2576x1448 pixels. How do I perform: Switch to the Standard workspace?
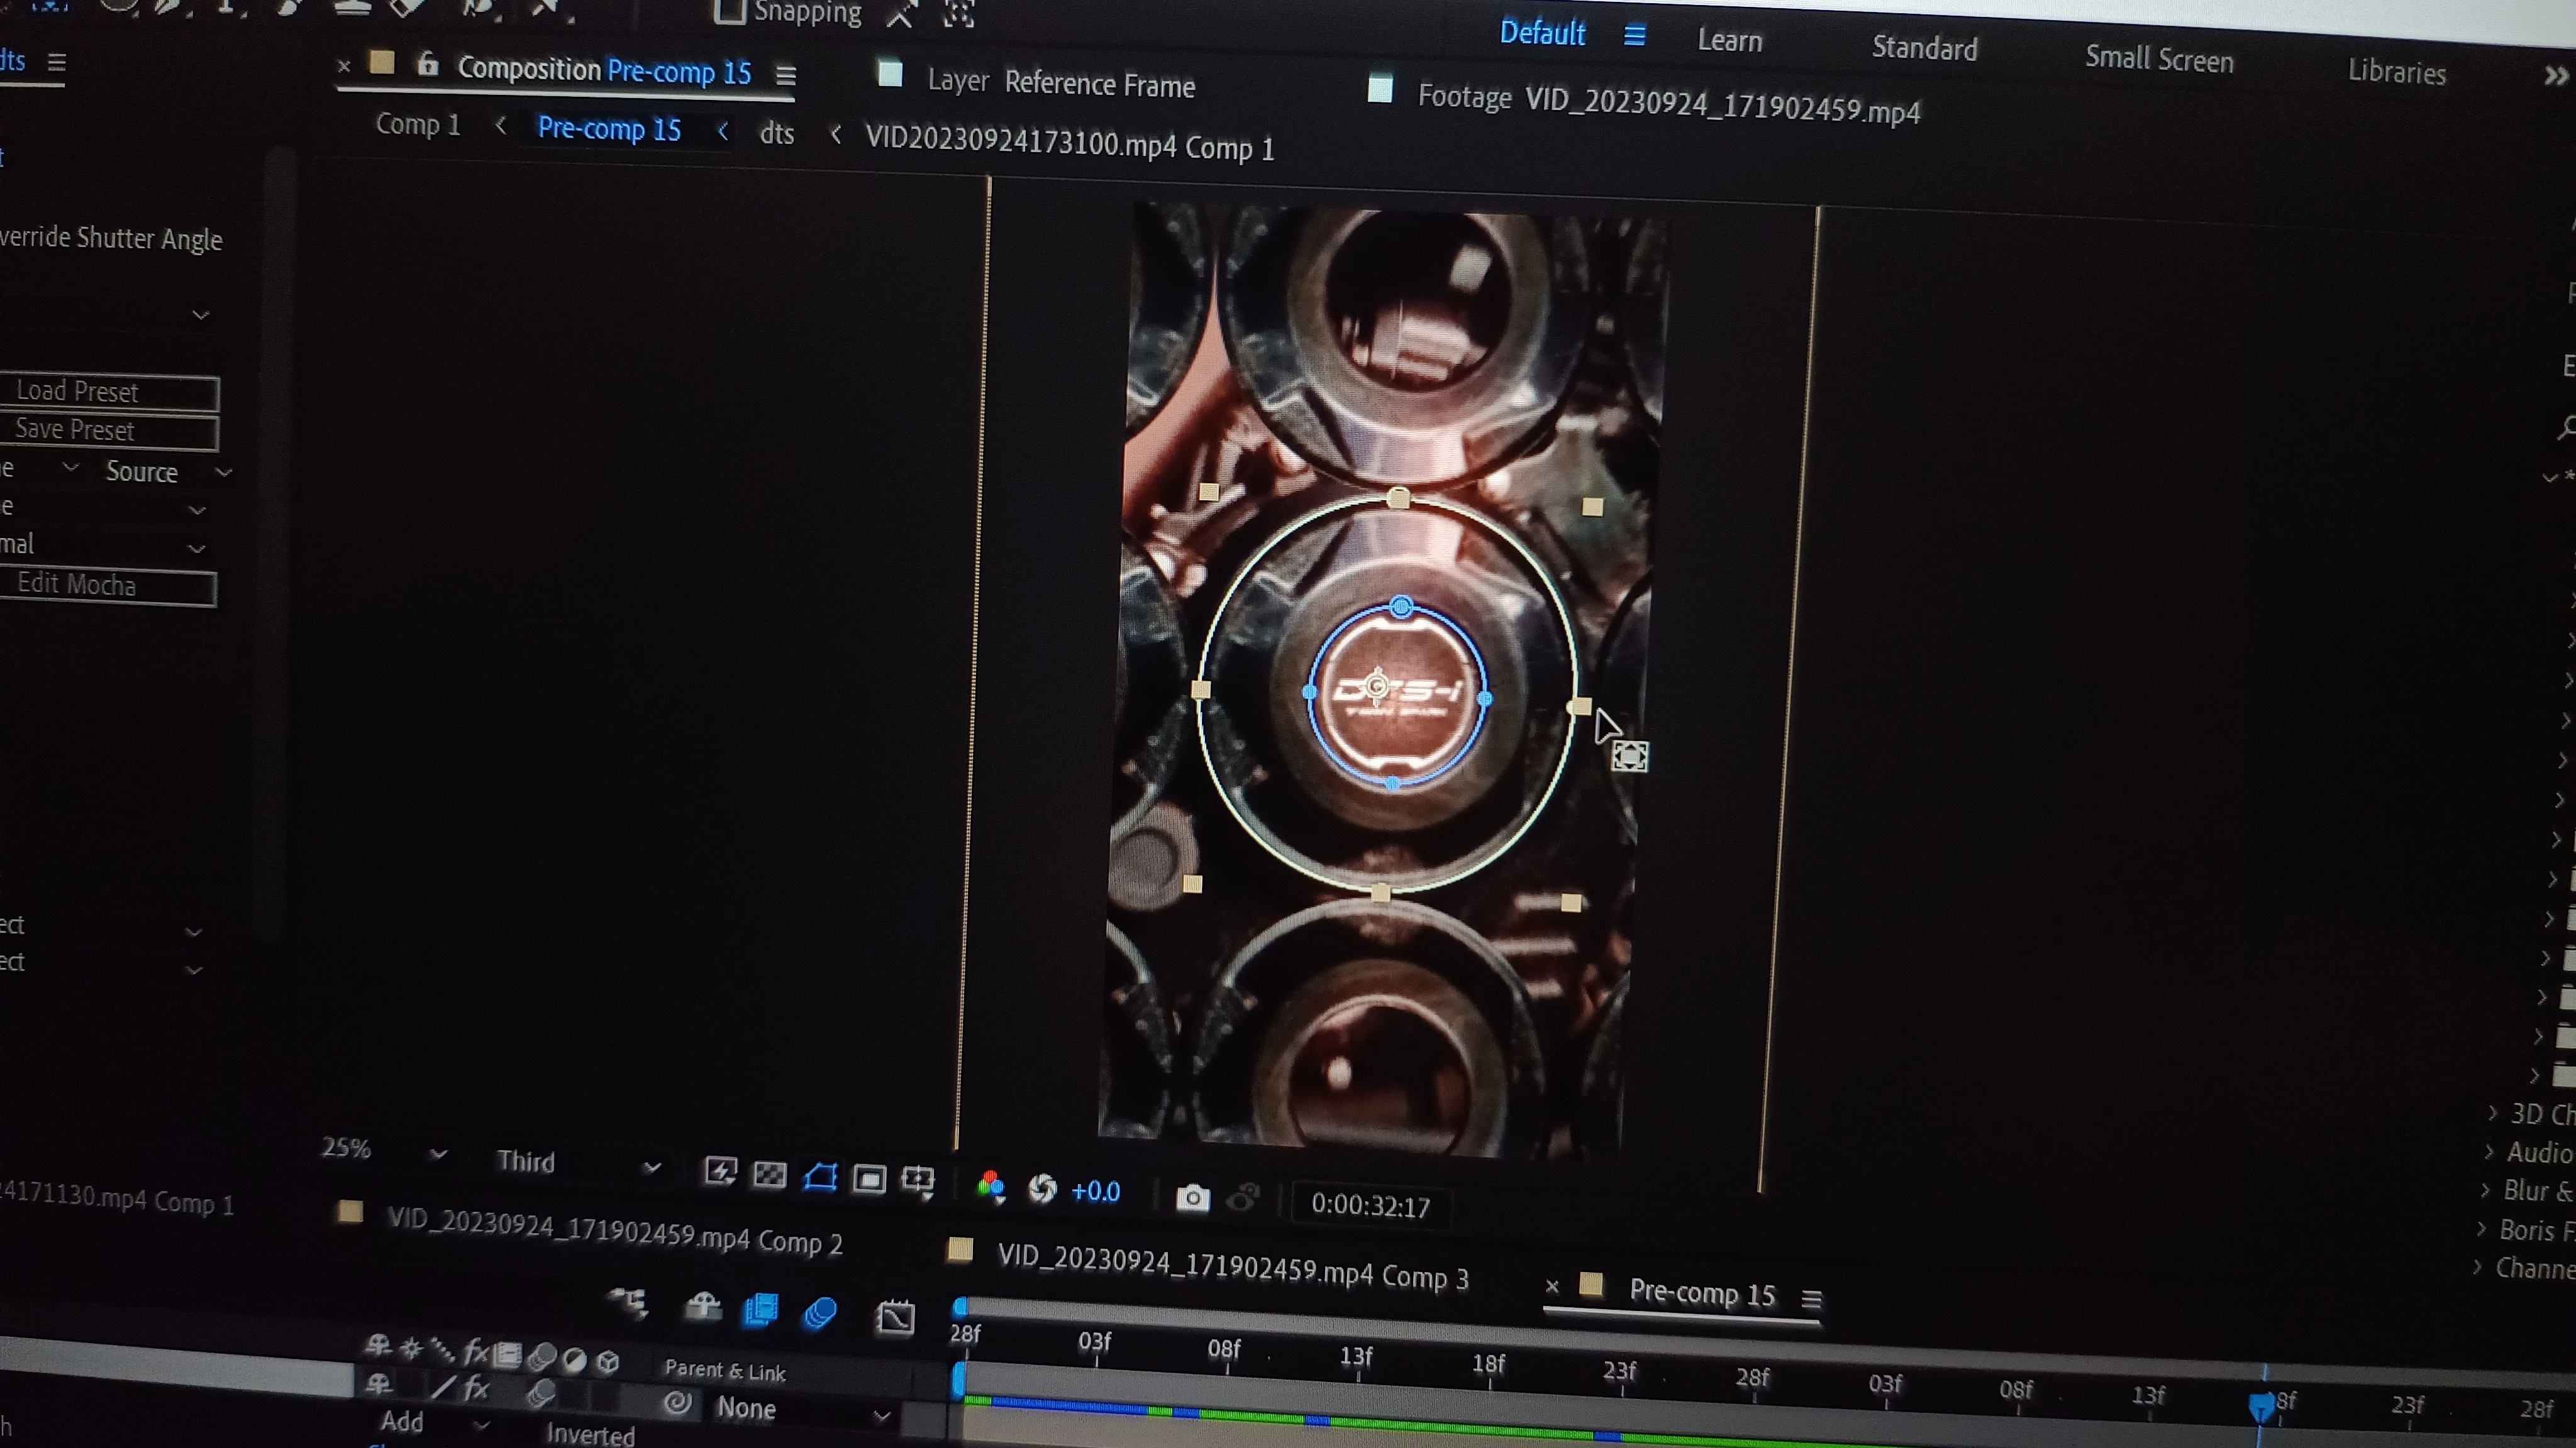pos(1924,48)
